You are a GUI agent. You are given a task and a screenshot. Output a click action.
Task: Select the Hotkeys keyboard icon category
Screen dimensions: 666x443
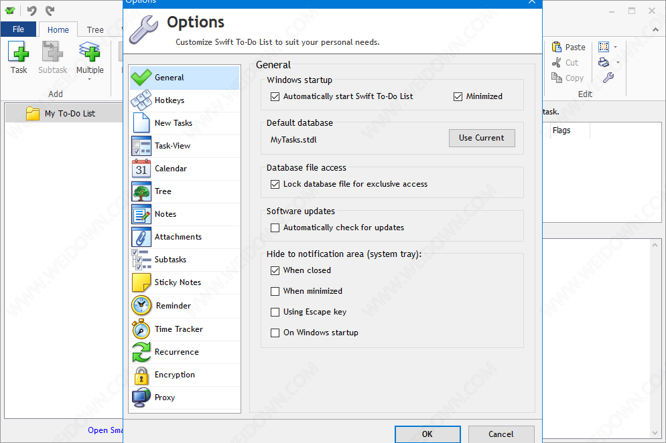[x=141, y=100]
